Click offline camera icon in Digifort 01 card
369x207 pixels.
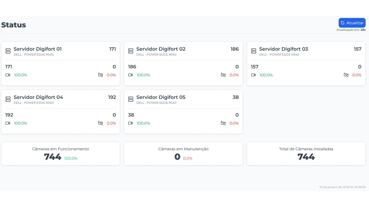(100, 75)
